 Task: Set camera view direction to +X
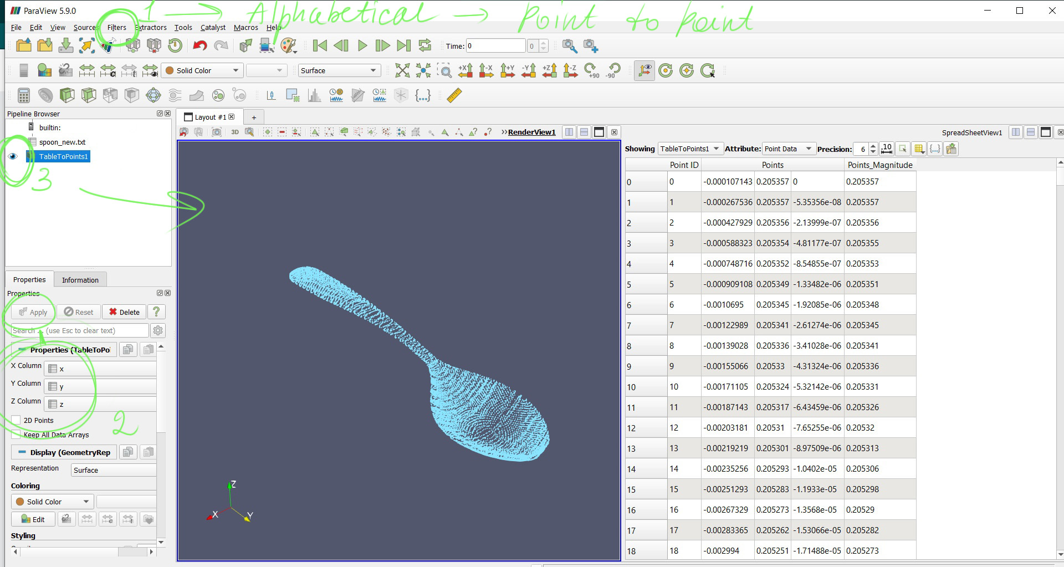[465, 70]
